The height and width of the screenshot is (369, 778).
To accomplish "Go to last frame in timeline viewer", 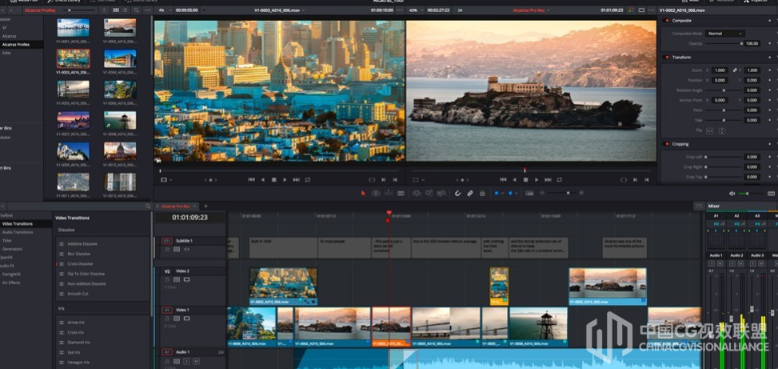I will click(x=548, y=180).
